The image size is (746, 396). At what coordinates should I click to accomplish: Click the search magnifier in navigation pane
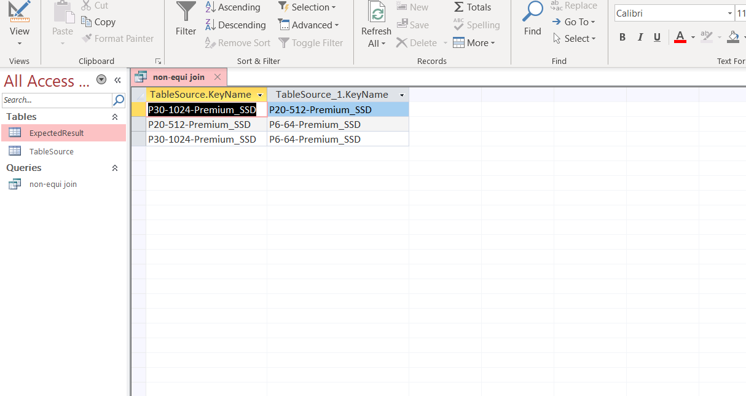click(119, 100)
